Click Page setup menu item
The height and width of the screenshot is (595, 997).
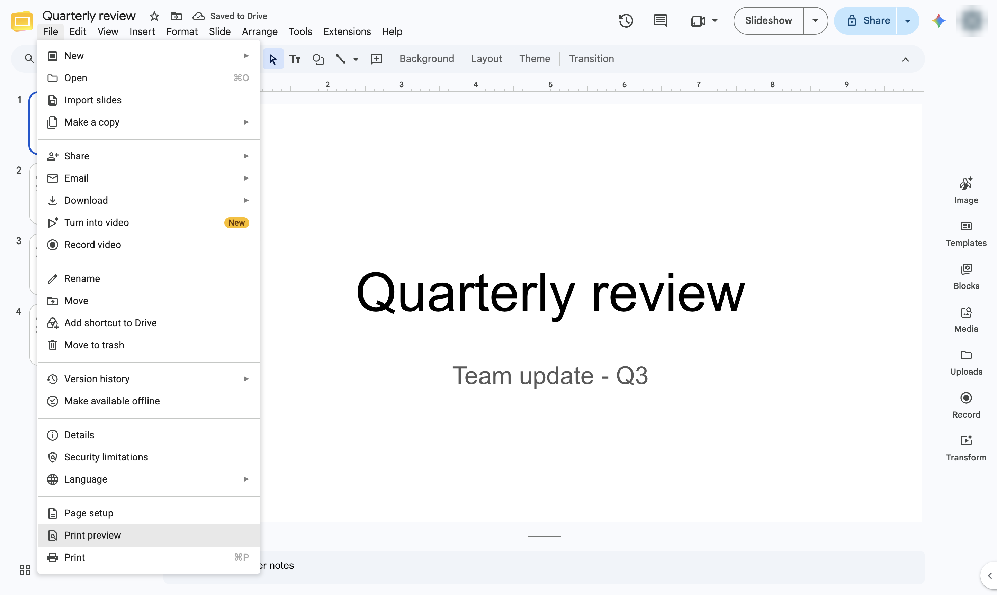point(149,513)
